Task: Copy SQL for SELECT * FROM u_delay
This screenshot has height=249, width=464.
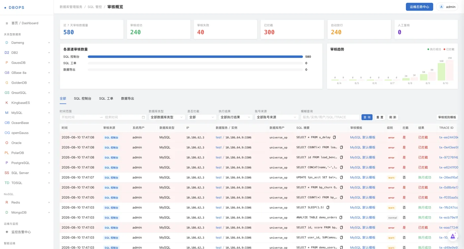Action: point(334,137)
